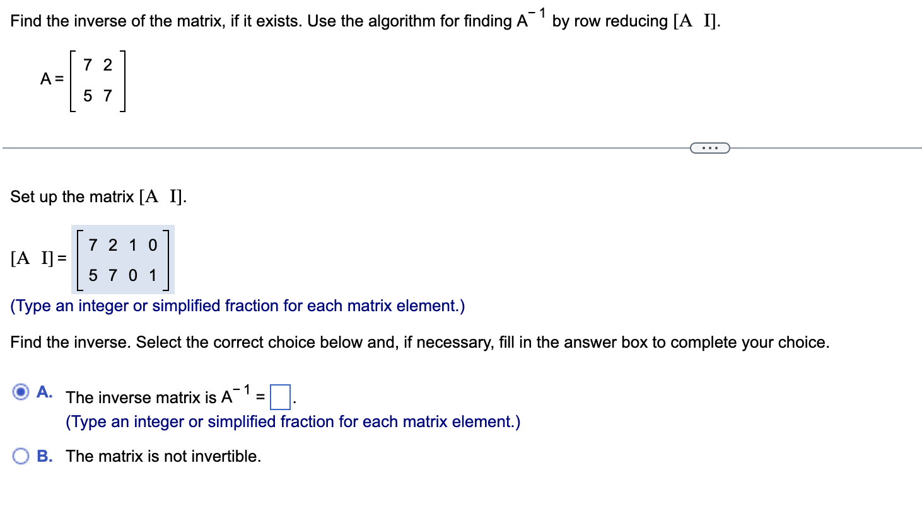The width and height of the screenshot is (922, 509).
Task: Select choice B, the matrix is not invertible
Action: 21,455
